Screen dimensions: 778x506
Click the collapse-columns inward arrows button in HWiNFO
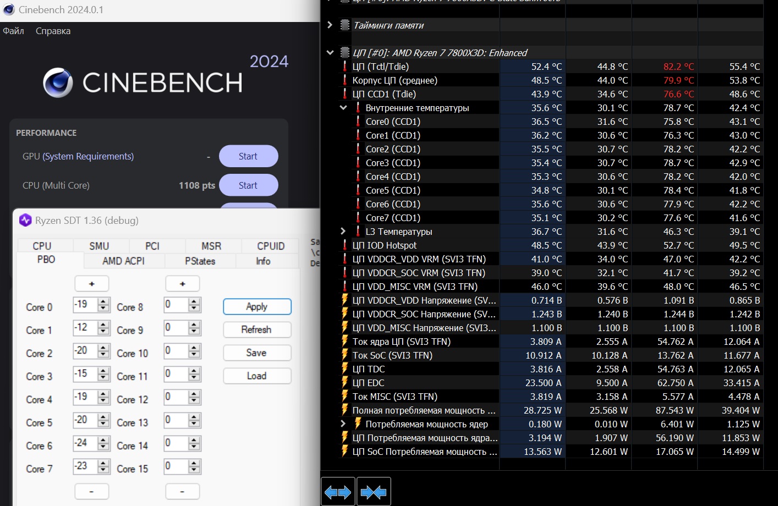click(x=374, y=492)
